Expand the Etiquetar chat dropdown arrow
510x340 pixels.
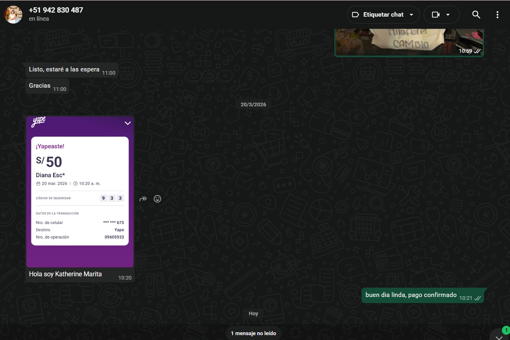411,15
